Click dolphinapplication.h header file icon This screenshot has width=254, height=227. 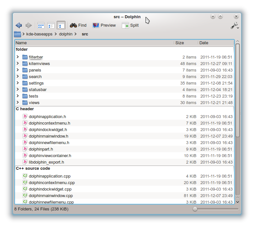point(25,116)
